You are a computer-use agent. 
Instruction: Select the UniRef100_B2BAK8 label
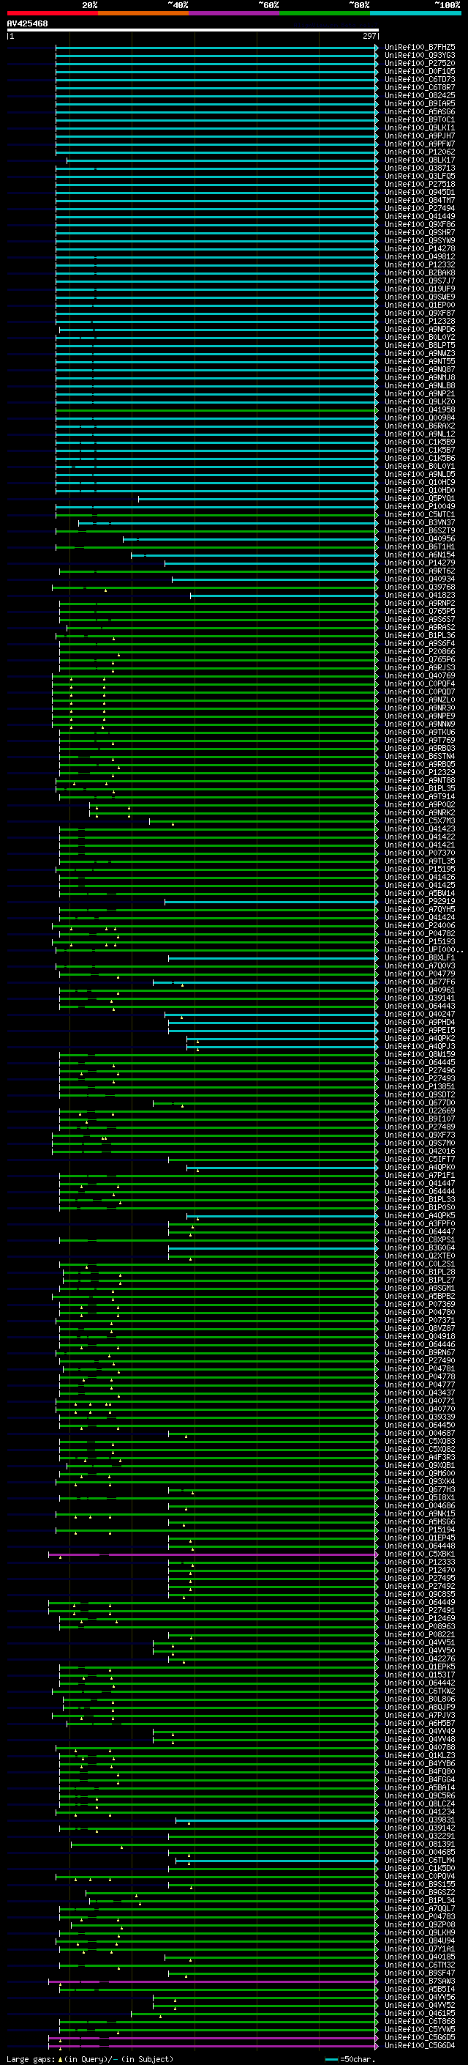[x=419, y=273]
